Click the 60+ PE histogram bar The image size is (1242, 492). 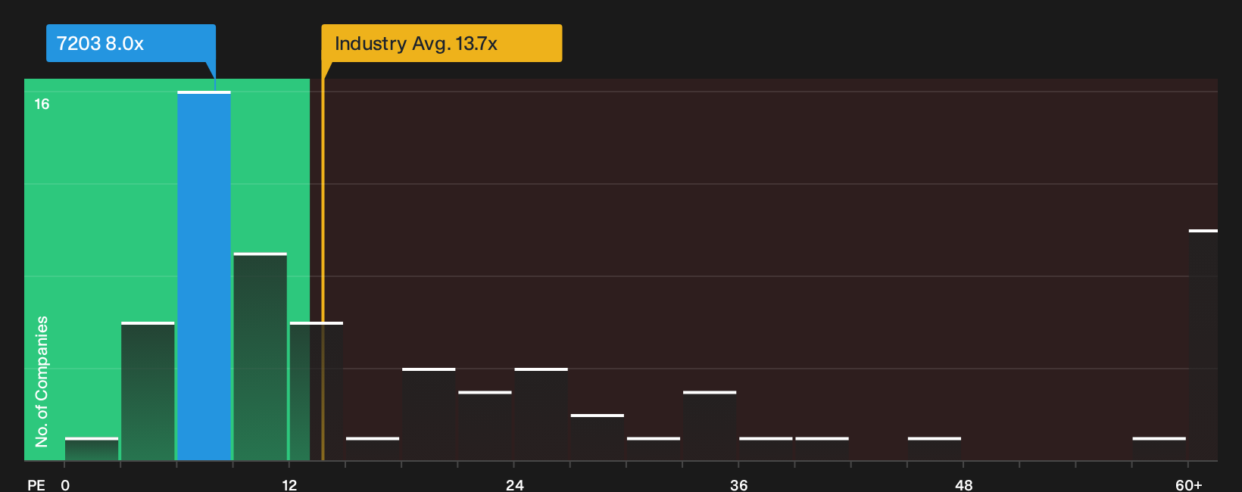pos(1203,345)
